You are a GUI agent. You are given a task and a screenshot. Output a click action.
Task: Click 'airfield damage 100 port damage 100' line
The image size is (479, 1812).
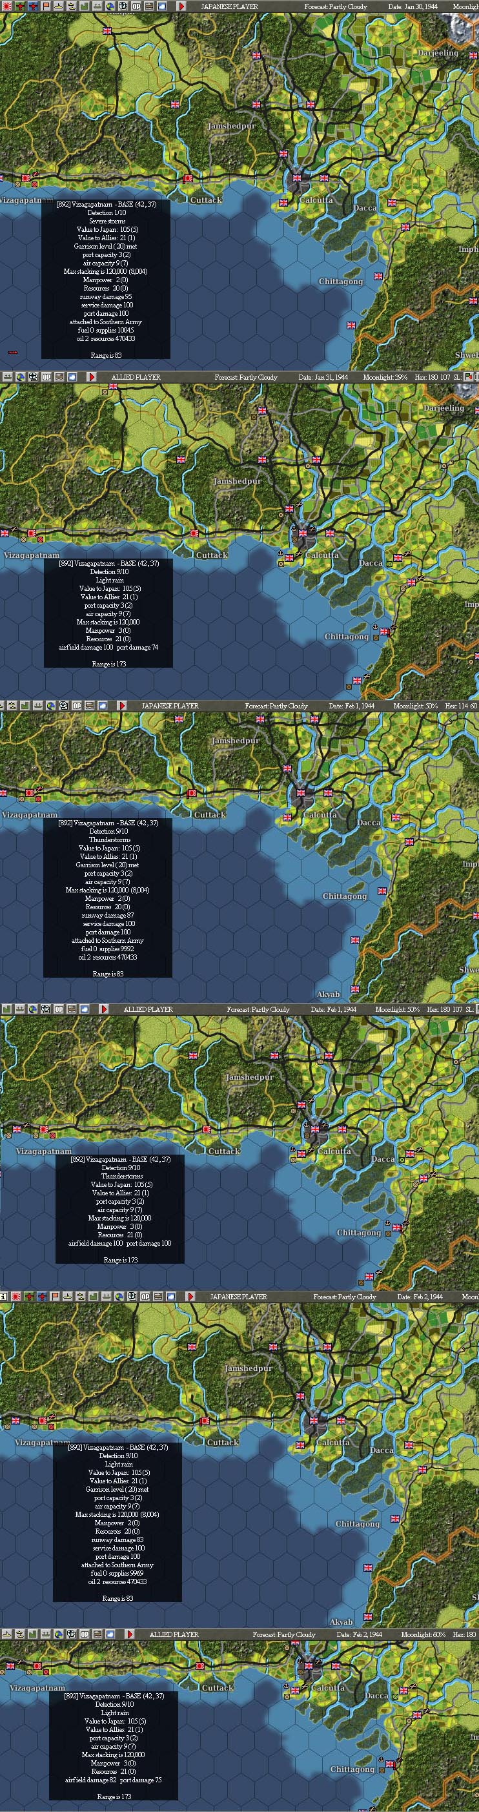(x=119, y=1243)
